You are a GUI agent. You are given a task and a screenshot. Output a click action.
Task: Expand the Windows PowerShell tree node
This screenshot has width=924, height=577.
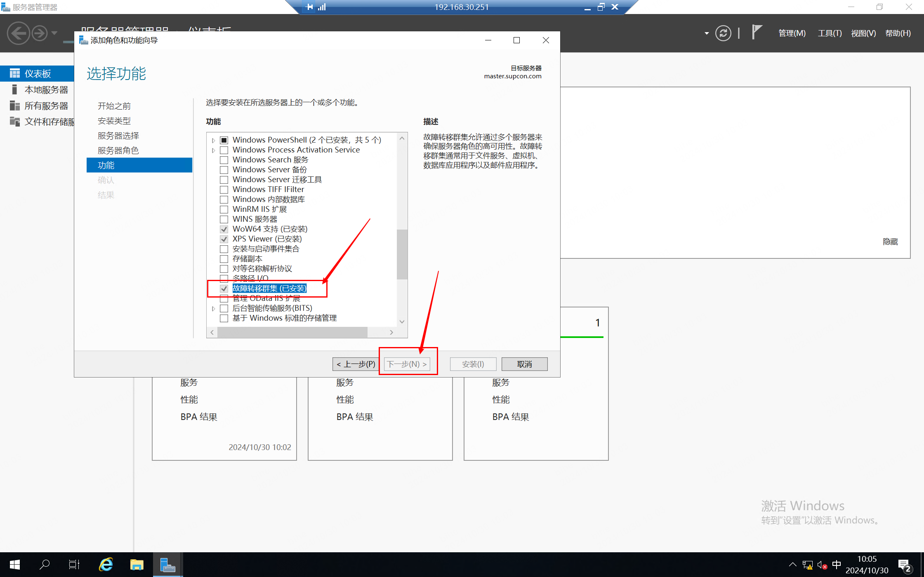[213, 141]
